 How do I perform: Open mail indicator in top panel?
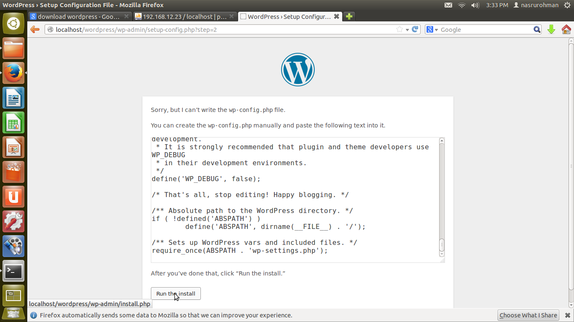(448, 5)
